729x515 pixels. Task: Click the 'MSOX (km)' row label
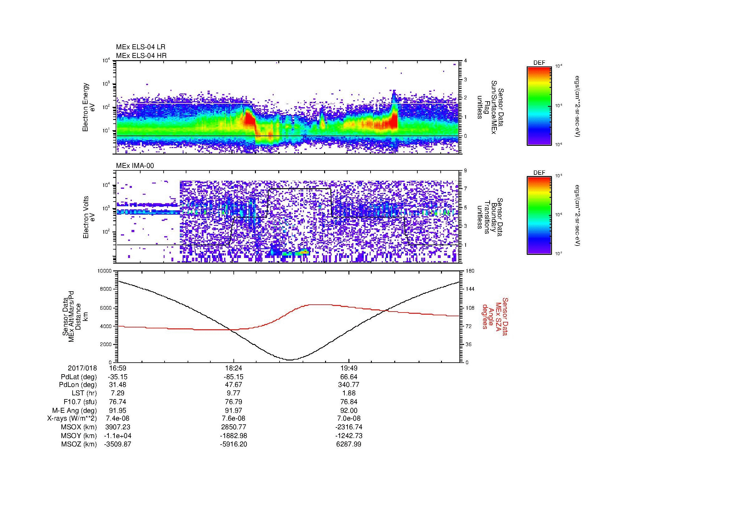point(79,427)
